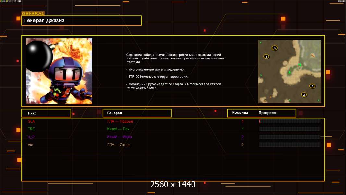
Task: Click start position marker 3 on minimap
Action: [x=275, y=48]
